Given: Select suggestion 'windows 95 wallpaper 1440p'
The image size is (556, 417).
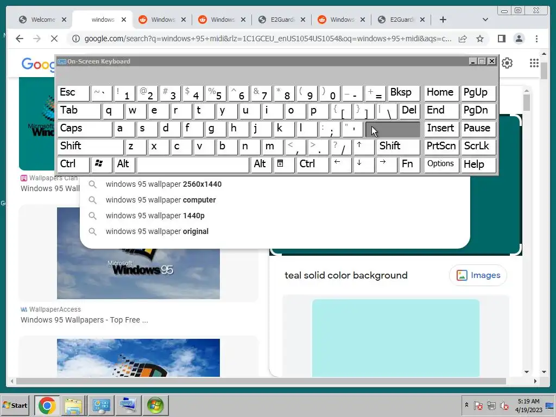Looking at the screenshot, I should [x=275, y=216].
